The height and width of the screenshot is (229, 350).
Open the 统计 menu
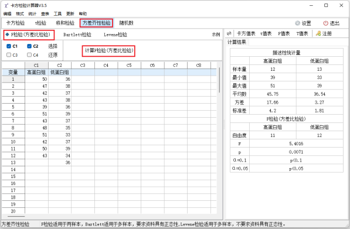(32, 14)
